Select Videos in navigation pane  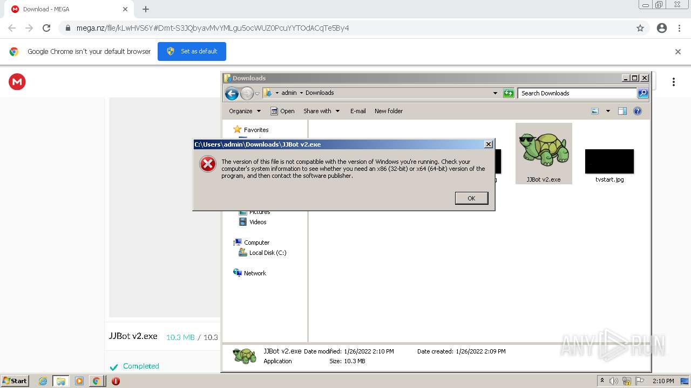pos(258,222)
